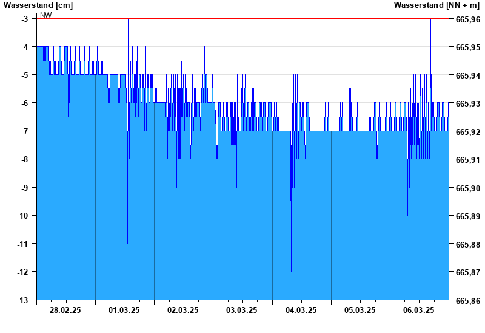
Task: Click the 665,87 value on right axis
Action: (x=468, y=272)
